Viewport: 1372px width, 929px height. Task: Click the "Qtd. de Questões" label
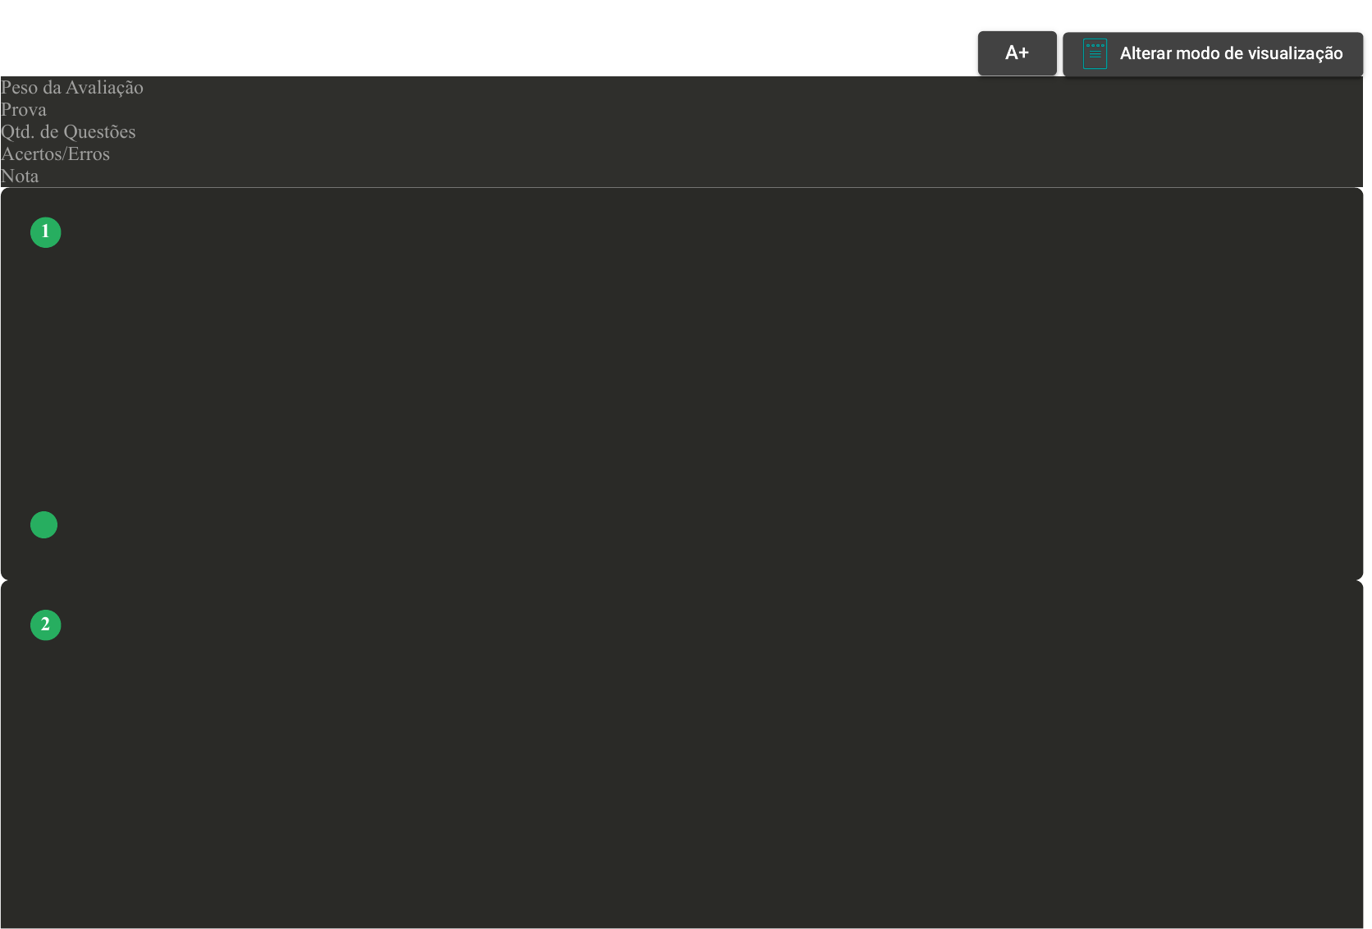[68, 132]
